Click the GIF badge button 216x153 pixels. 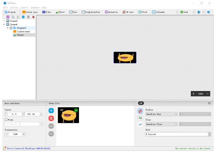pyautogui.click(x=141, y=103)
